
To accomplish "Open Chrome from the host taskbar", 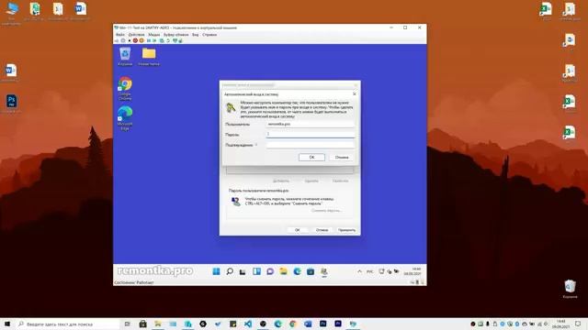I will tap(293, 324).
